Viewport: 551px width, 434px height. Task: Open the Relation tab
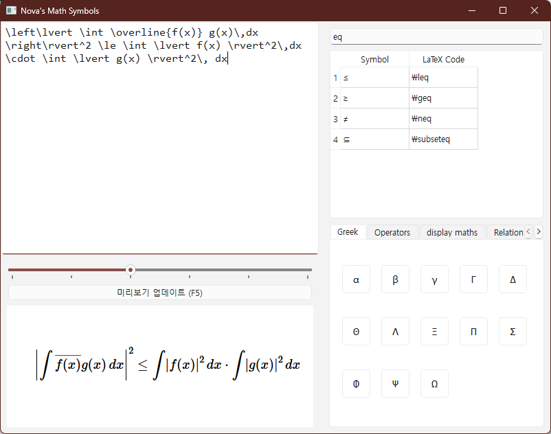pyautogui.click(x=506, y=232)
